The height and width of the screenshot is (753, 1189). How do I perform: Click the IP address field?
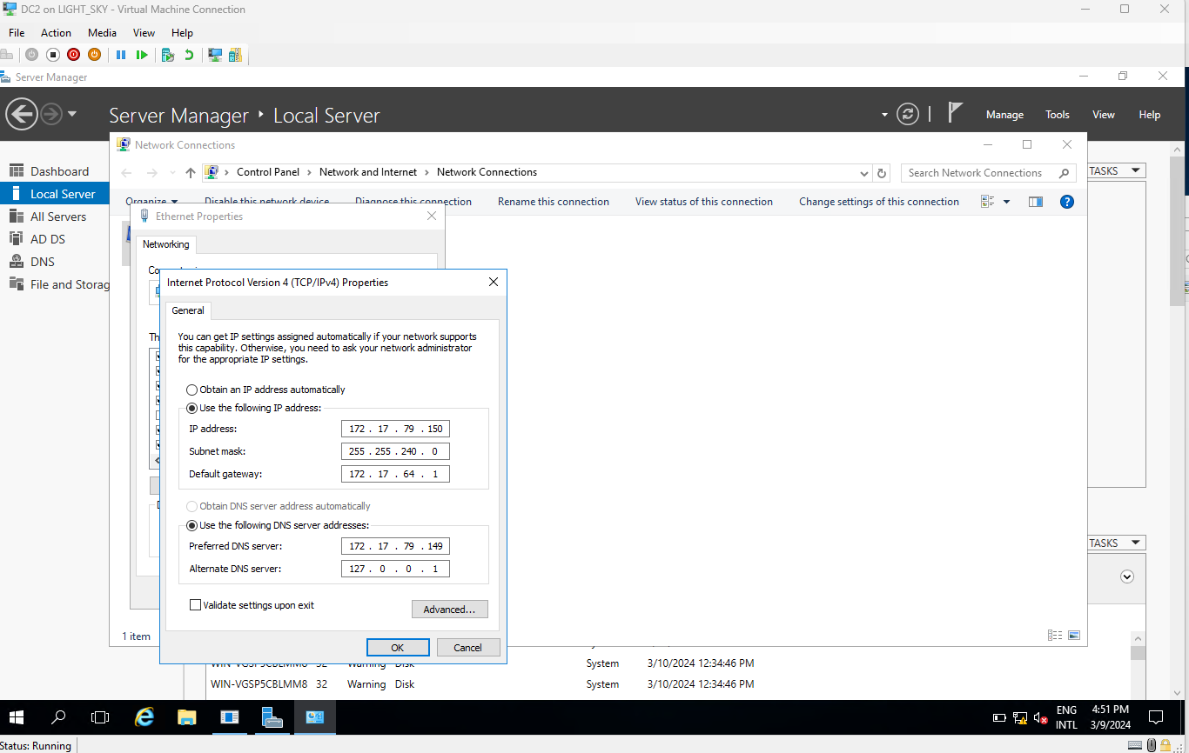point(396,429)
